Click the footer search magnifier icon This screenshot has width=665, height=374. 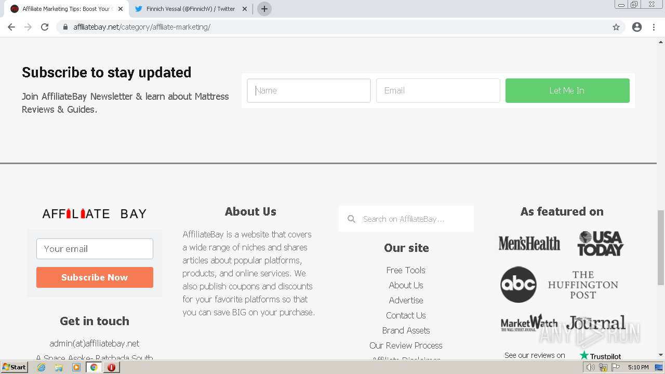point(351,219)
